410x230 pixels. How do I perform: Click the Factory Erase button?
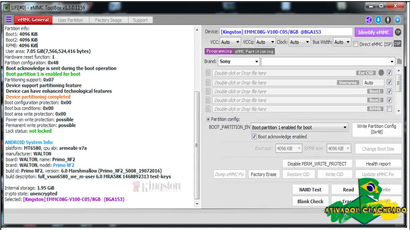coord(263,174)
